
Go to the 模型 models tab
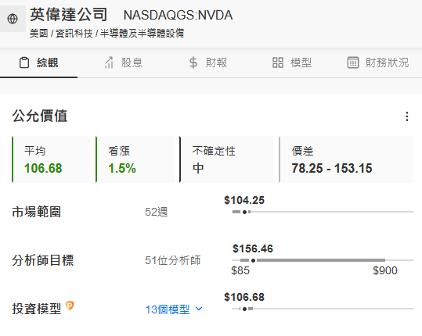coord(292,63)
